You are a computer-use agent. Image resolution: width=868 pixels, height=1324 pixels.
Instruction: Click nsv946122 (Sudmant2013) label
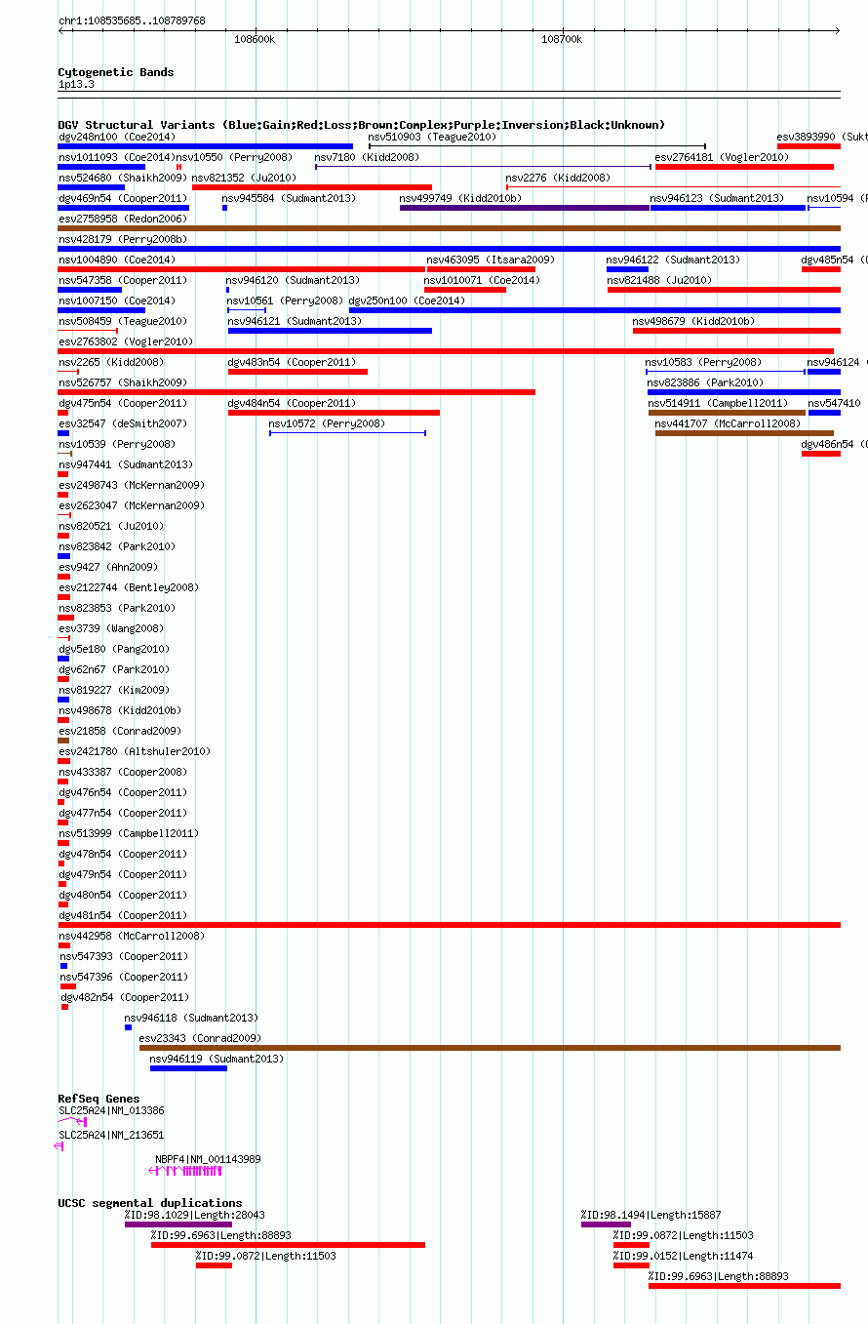673,261
